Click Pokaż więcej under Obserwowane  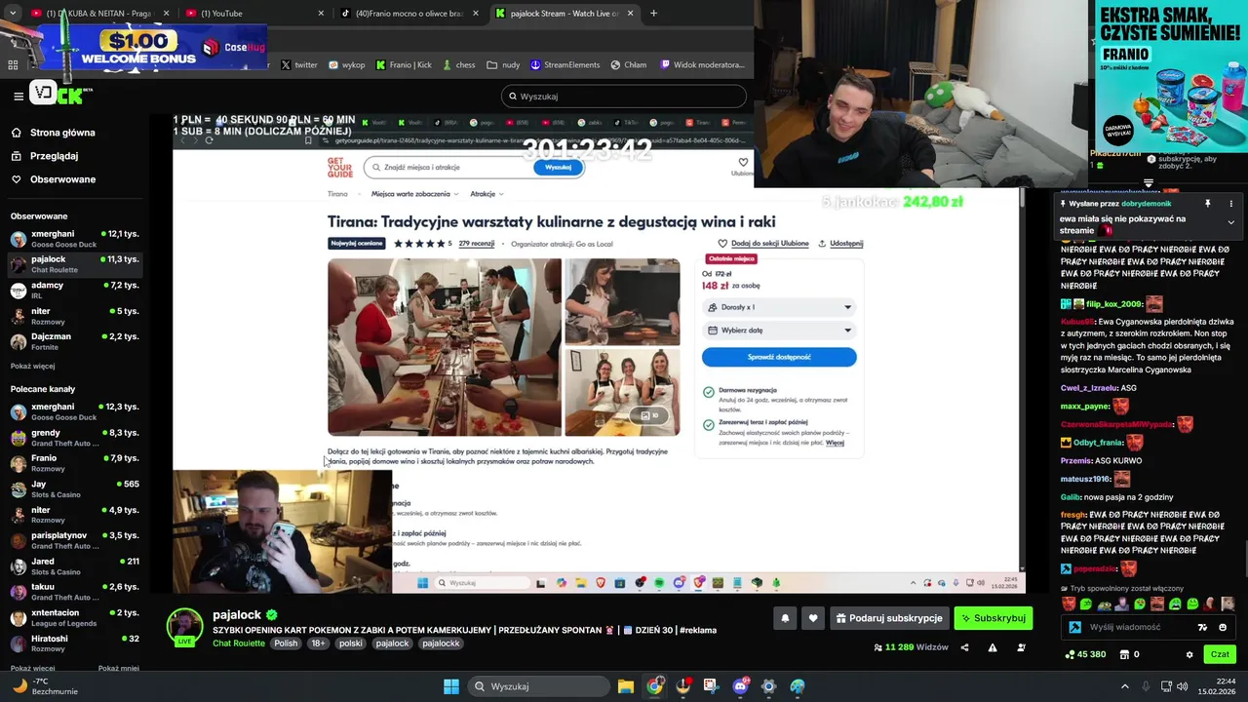(x=32, y=366)
